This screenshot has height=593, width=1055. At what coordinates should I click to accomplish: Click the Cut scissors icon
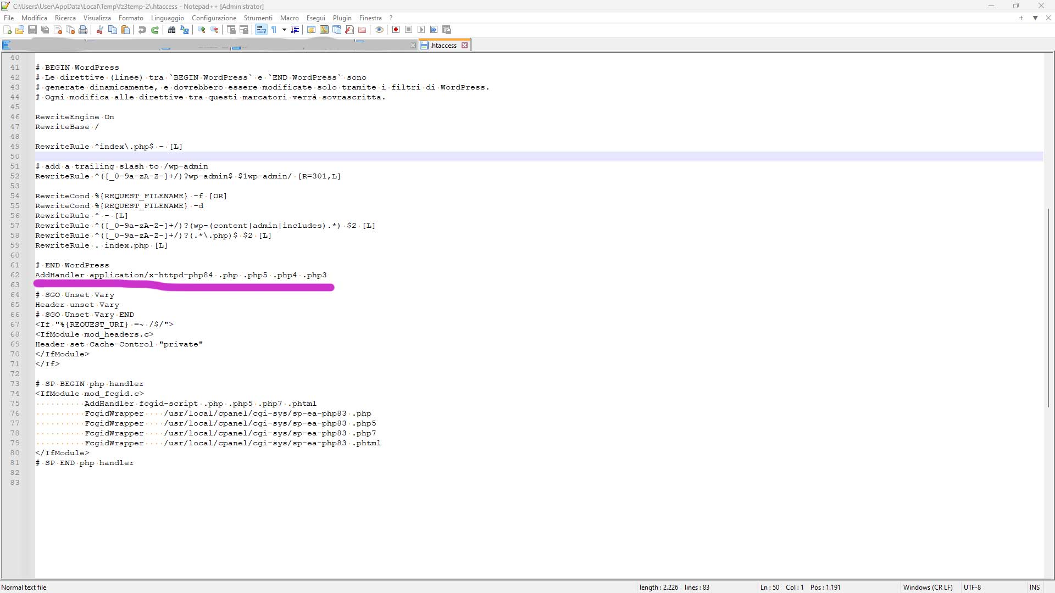[100, 30]
